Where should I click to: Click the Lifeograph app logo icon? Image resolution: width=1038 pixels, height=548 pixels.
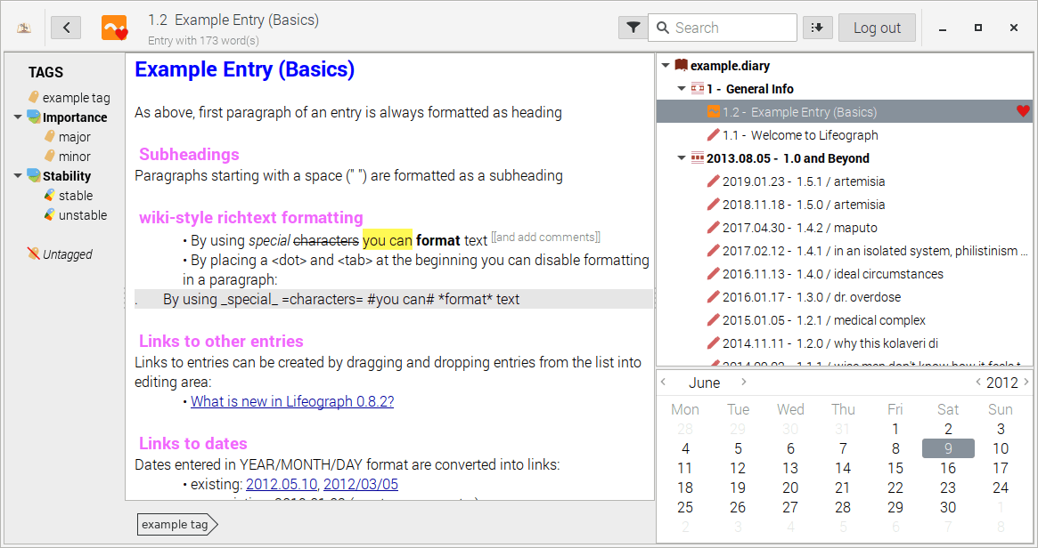coord(24,28)
